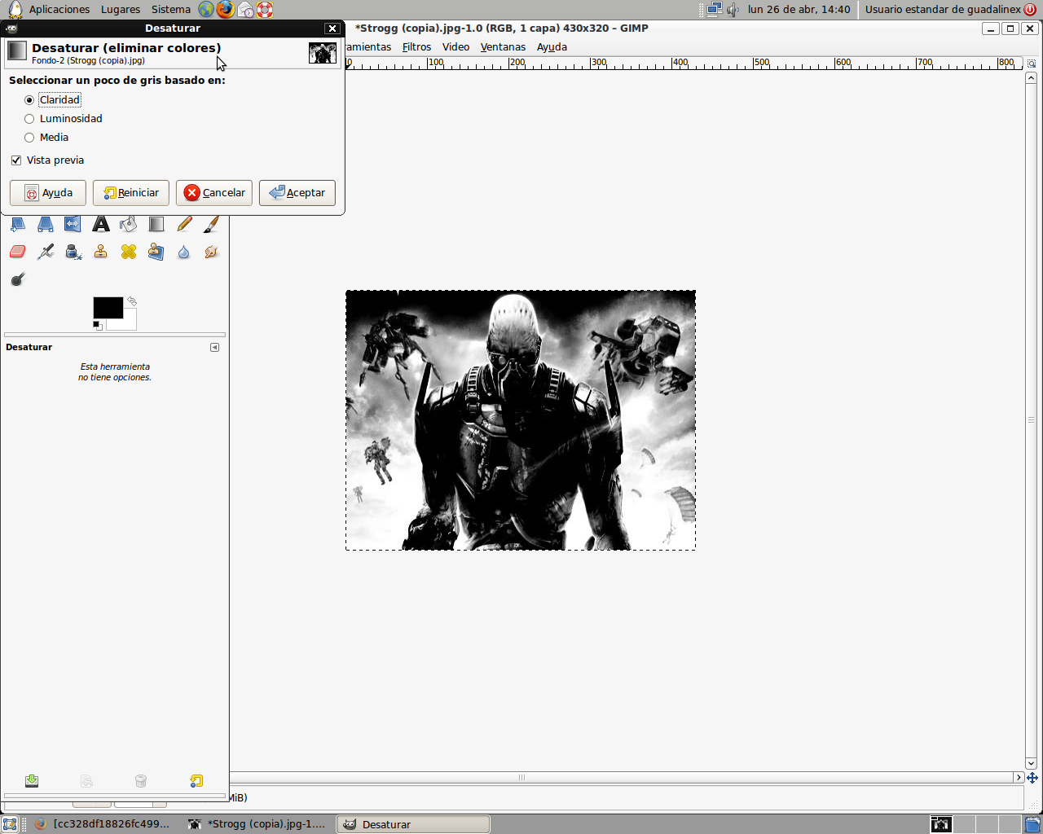This screenshot has width=1043, height=834.
Task: Select the Blend gradient tool
Action: tap(156, 224)
